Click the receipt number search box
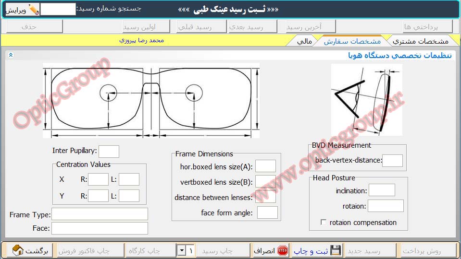The height and width of the screenshot is (259, 461). click(x=58, y=9)
